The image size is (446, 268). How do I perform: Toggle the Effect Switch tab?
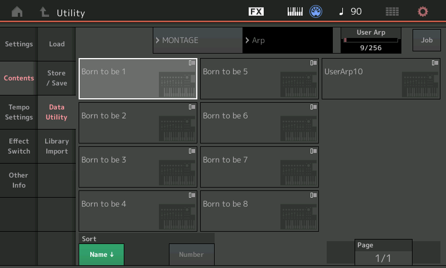18,146
